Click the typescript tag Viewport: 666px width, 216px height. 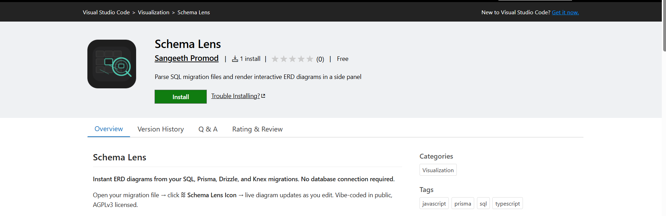508,203
